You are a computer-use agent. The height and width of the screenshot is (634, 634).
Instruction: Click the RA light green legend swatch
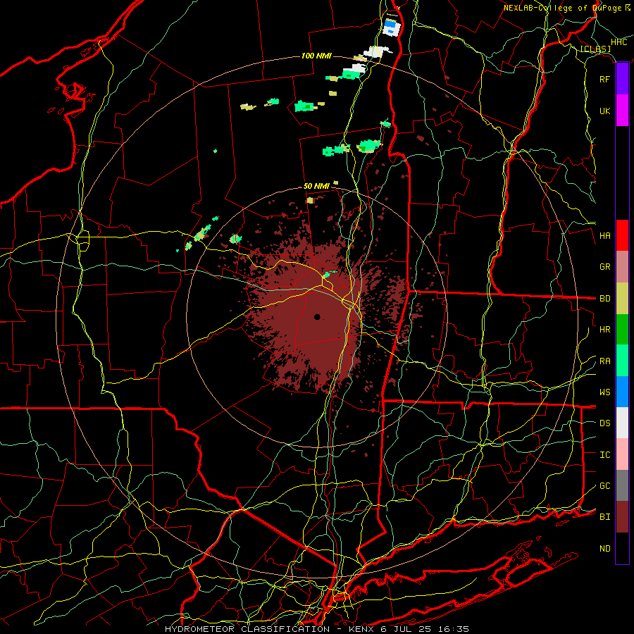(x=622, y=361)
